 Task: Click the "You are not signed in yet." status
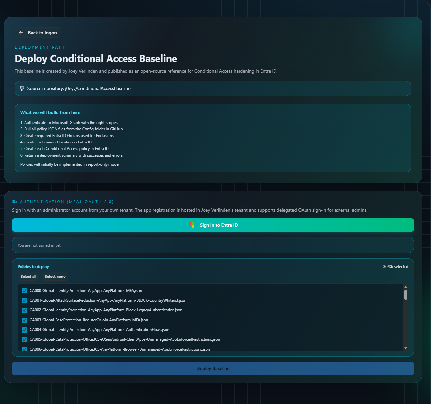click(40, 245)
